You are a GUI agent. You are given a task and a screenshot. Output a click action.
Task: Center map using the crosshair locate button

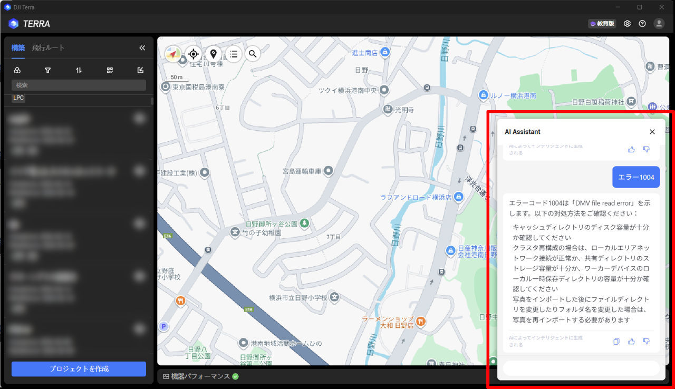193,54
